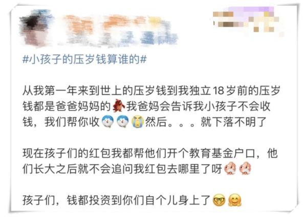
Task: Click the blurred username beside the avatar
Action: tap(121, 30)
